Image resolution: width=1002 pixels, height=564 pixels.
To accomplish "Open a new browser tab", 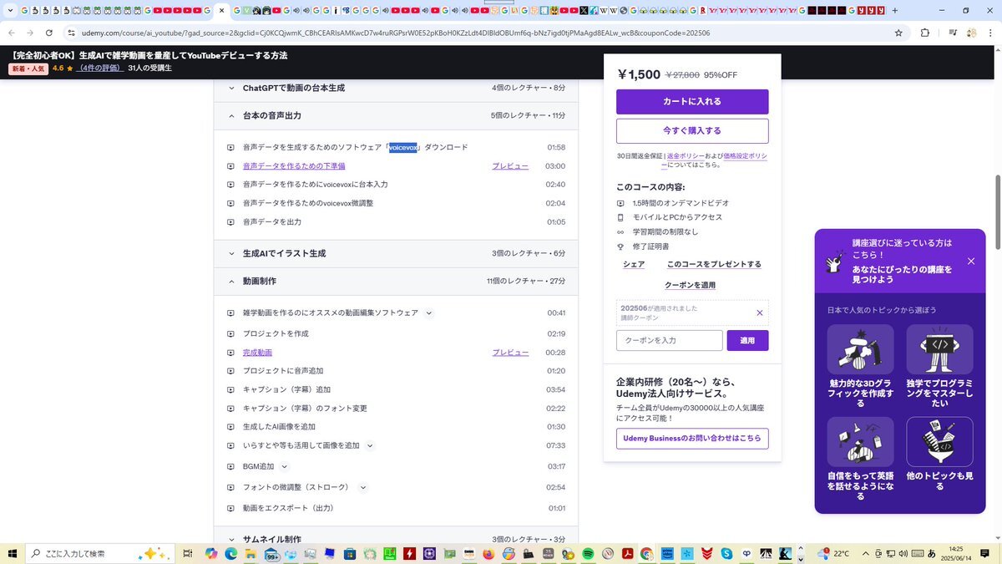I will coord(895,11).
